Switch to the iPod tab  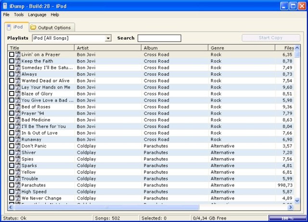click(x=17, y=27)
